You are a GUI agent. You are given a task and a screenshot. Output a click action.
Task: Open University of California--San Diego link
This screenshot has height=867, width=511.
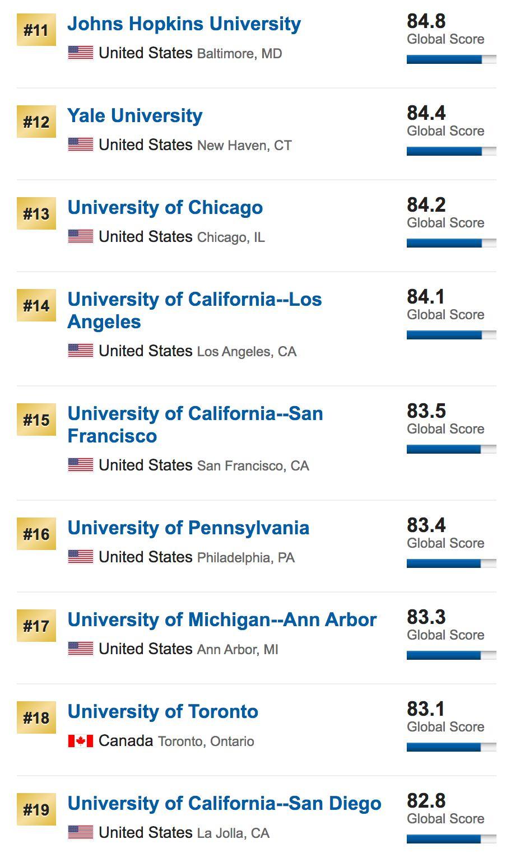point(224,804)
